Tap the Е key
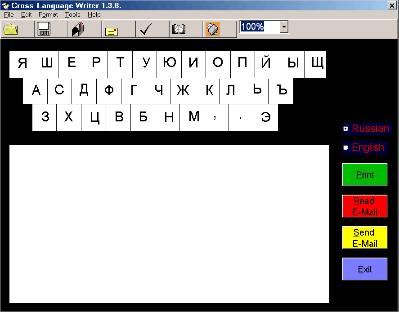Image resolution: width=399 pixels, height=312 pixels. point(71,64)
